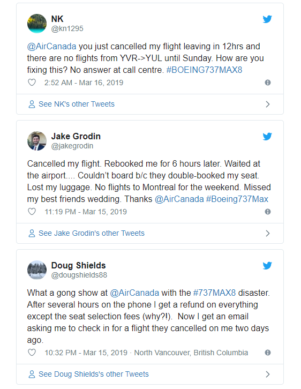Viewport: 301px width, 389px height.
Task: Click the Twitter bird icon on Jake Grodin's tweet
Action: pyautogui.click(x=267, y=137)
